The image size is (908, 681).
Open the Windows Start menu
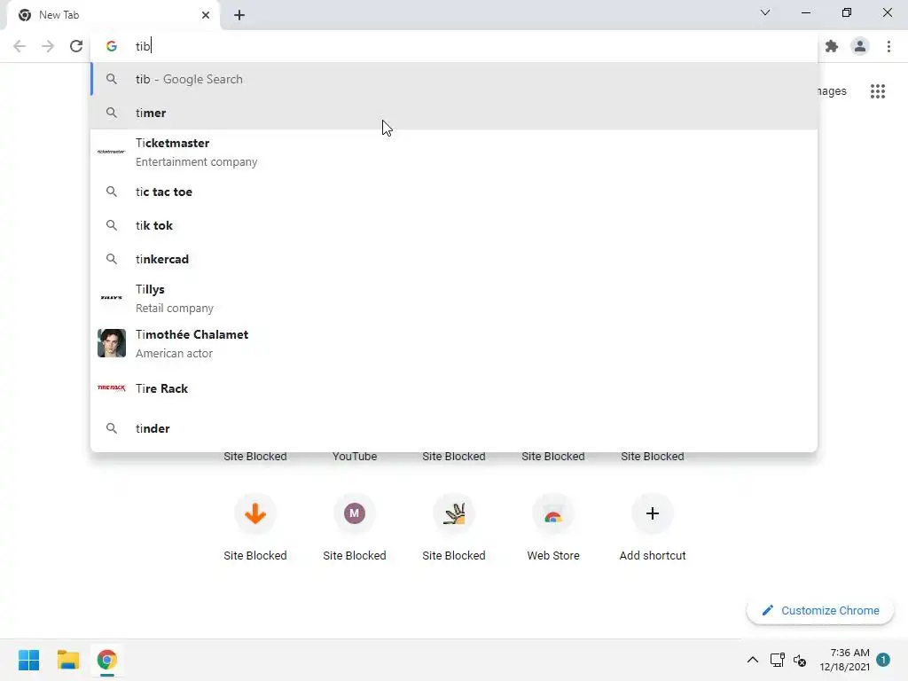click(x=28, y=660)
